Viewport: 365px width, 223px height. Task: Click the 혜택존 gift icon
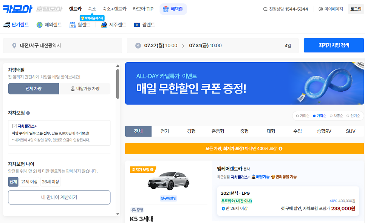166,9
